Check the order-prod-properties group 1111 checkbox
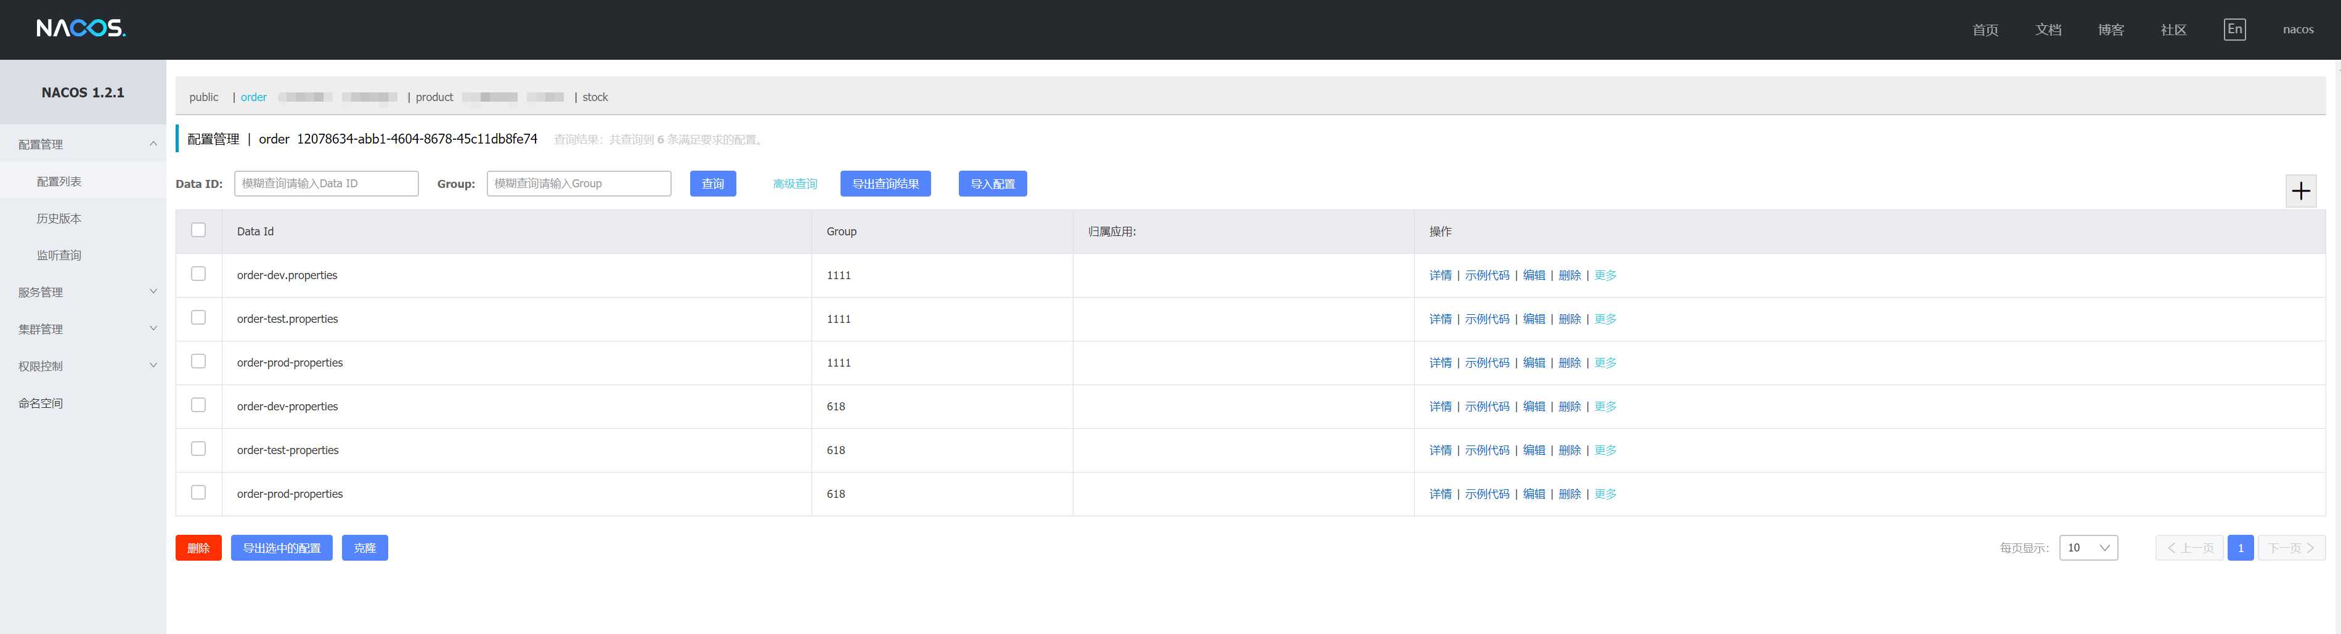2341x634 pixels. tap(198, 360)
